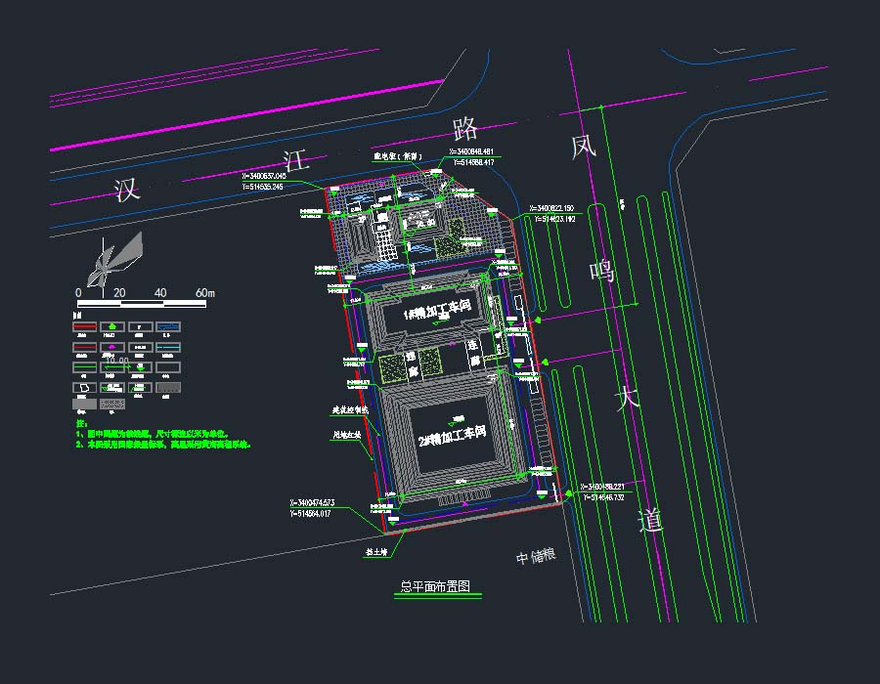
Task: Click the wind rose north arrow symbol
Action: [114, 260]
